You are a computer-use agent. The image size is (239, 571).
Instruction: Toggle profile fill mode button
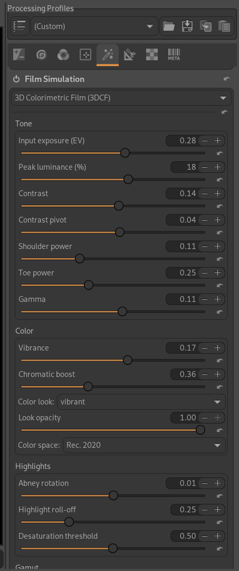[x=19, y=26]
